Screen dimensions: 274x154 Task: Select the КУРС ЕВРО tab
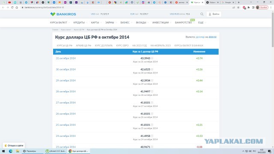click(122, 46)
